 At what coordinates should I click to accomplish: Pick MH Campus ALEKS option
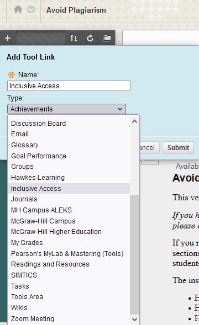click(x=69, y=210)
